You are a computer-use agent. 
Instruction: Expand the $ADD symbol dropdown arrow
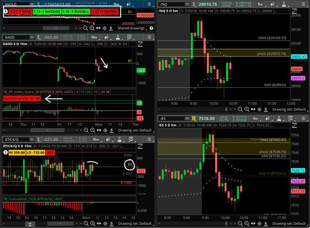pos(31,37)
